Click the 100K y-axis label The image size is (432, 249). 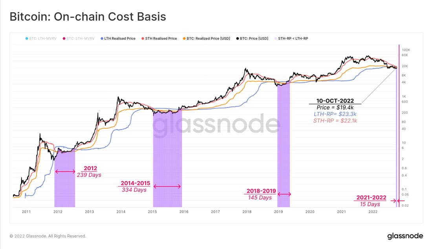[406, 50]
